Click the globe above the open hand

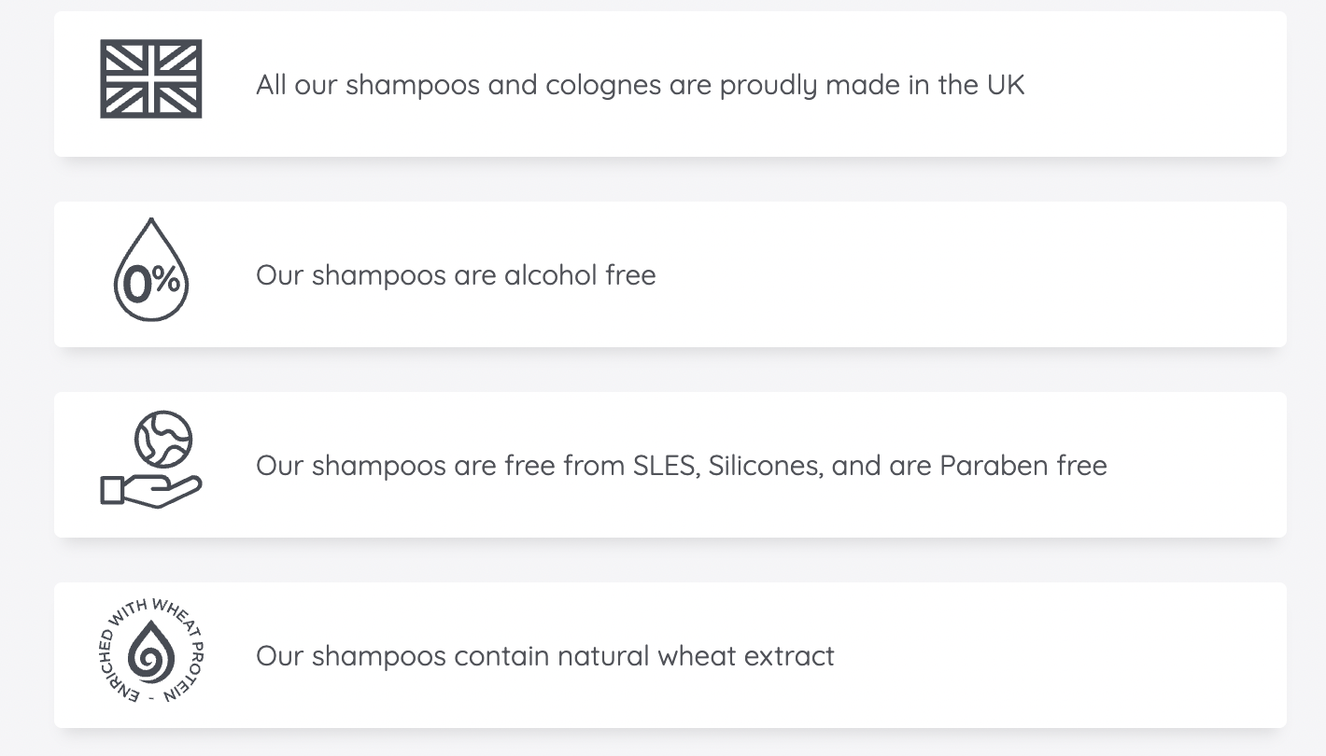(163, 439)
